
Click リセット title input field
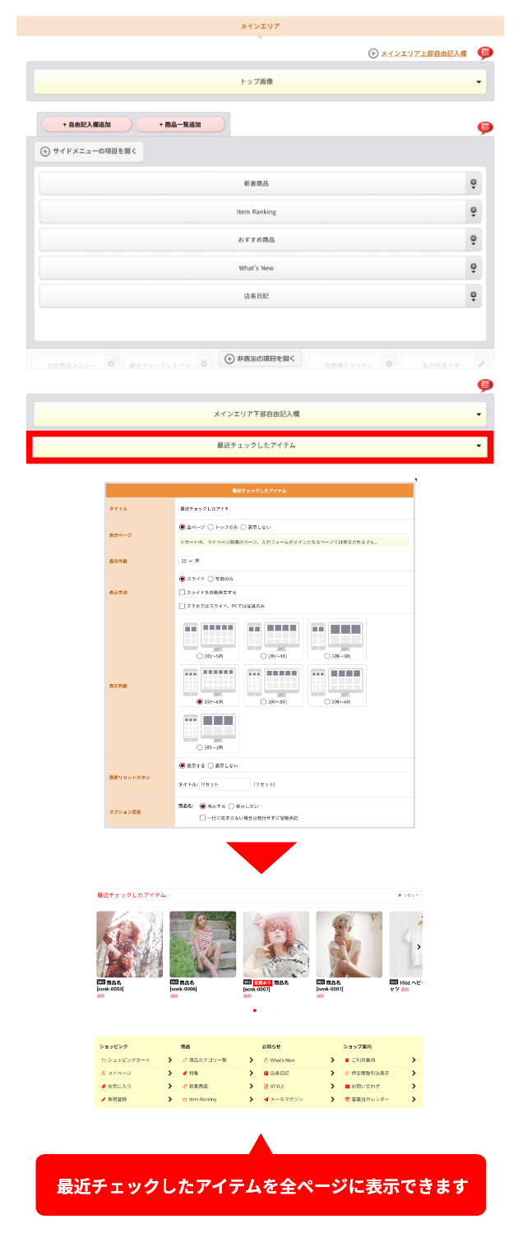(x=224, y=784)
